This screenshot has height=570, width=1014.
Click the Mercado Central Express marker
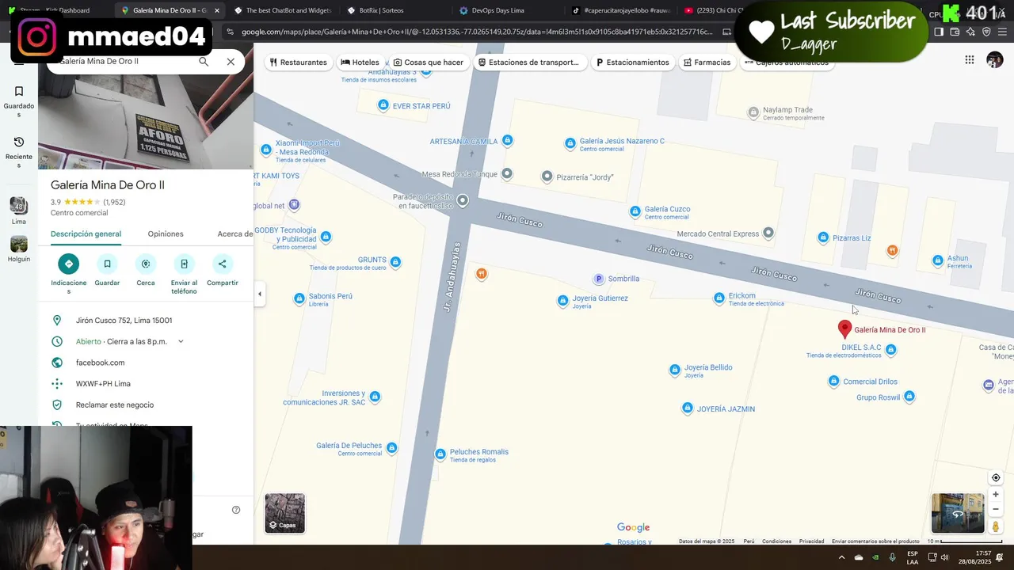pyautogui.click(x=768, y=233)
